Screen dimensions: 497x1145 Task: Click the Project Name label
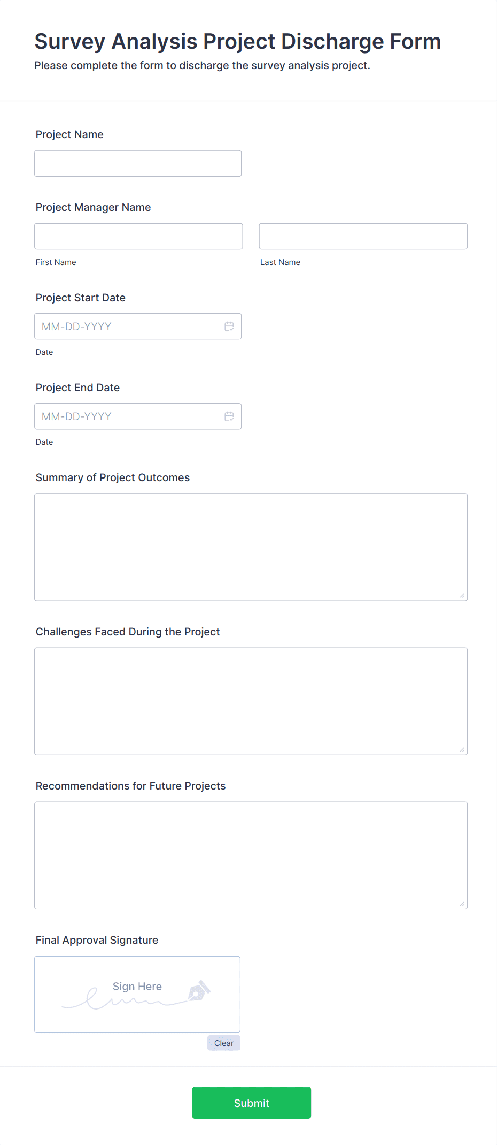click(x=69, y=134)
